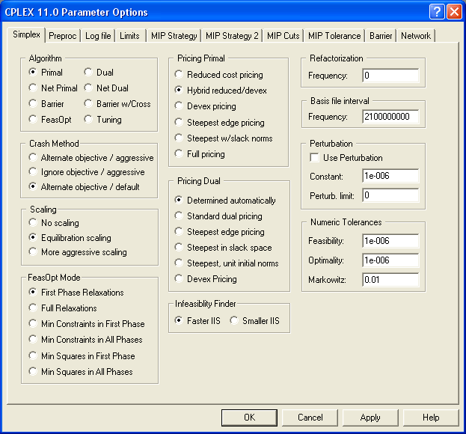The height and width of the screenshot is (434, 466).
Task: Click the Optimality tolerance field
Action: 390,260
